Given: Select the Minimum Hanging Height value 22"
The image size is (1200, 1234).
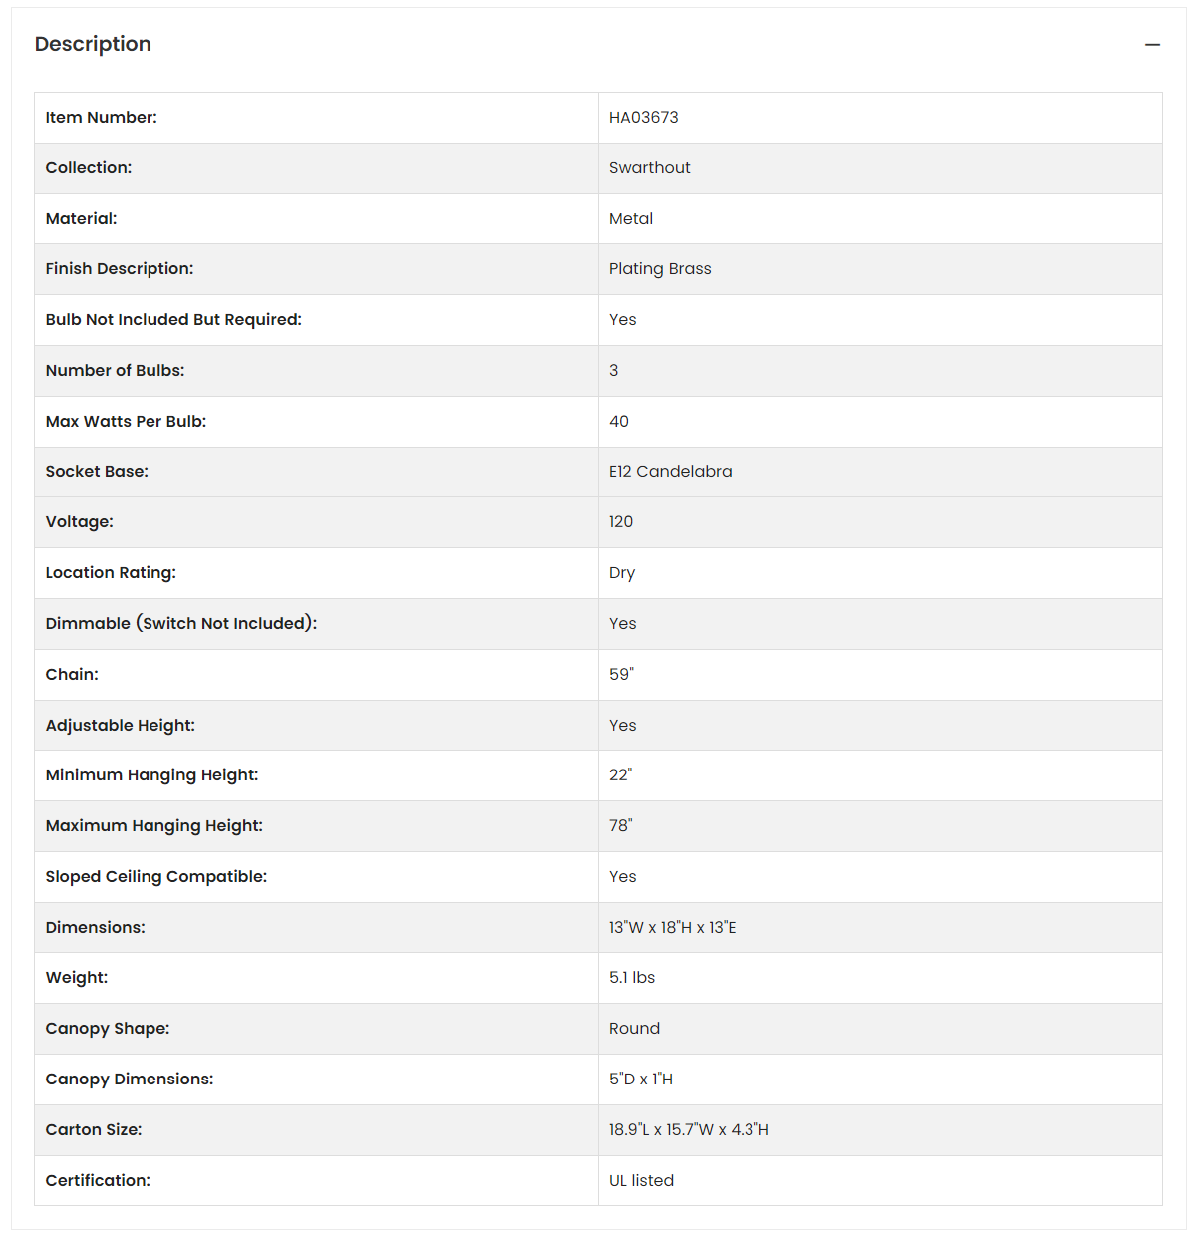Looking at the screenshot, I should (620, 774).
